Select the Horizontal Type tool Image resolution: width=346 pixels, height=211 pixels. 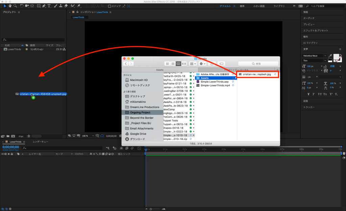[x=49, y=6]
